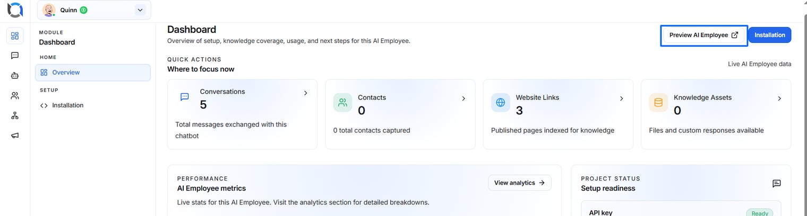Click the code brackets icon beside Installation
This screenshot has width=807, height=216.
coord(44,105)
